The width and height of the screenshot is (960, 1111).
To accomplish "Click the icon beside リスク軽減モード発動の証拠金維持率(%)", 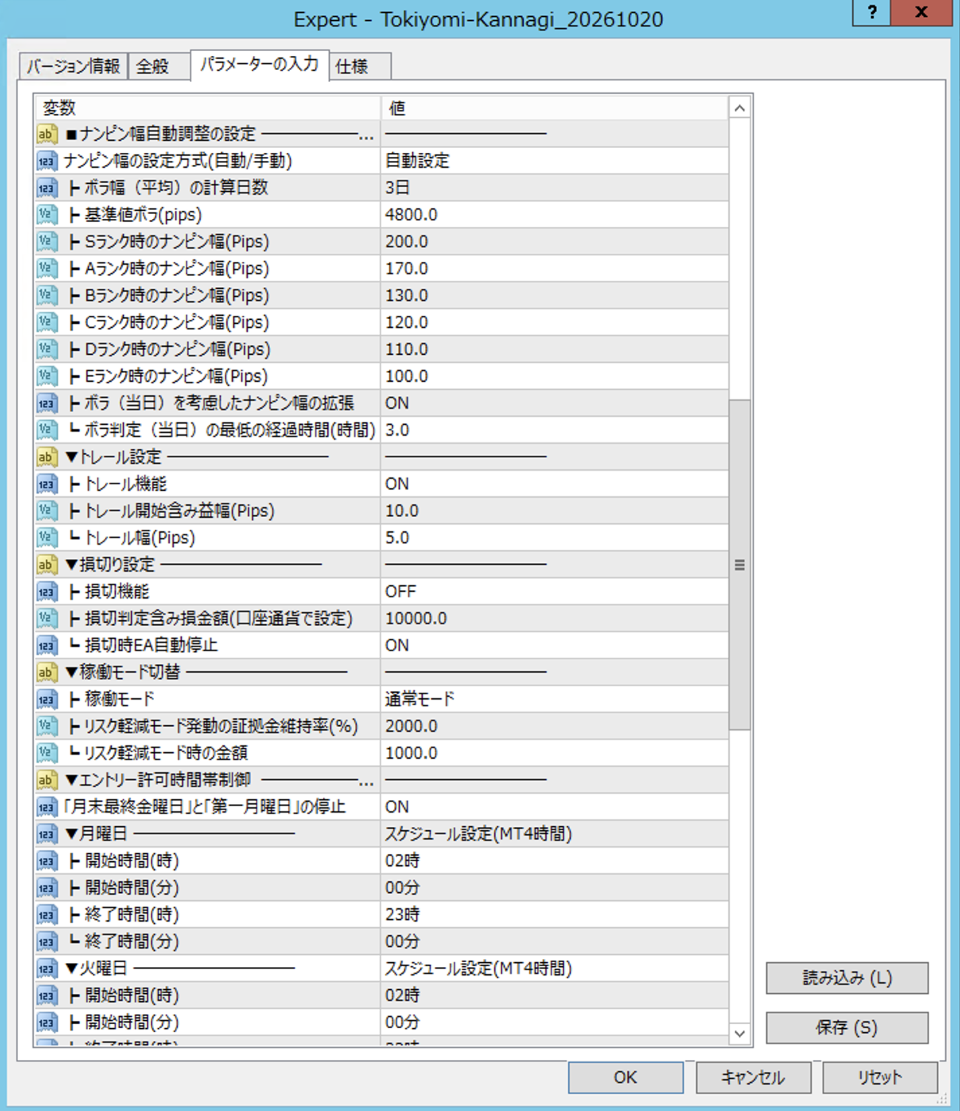I will point(46,727).
